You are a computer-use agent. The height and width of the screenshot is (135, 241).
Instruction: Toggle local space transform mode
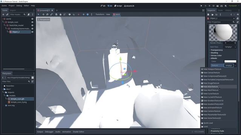69,14
